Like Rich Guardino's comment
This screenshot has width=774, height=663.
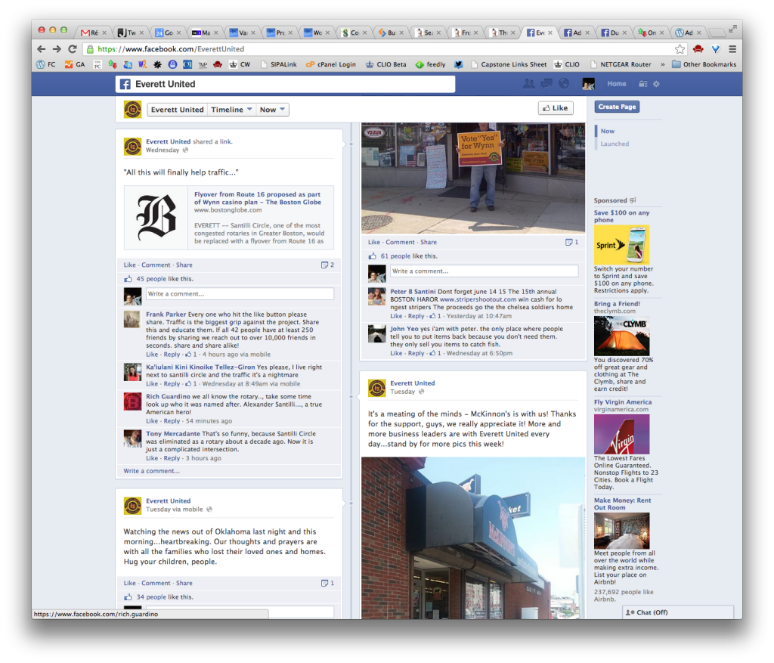tap(152, 421)
